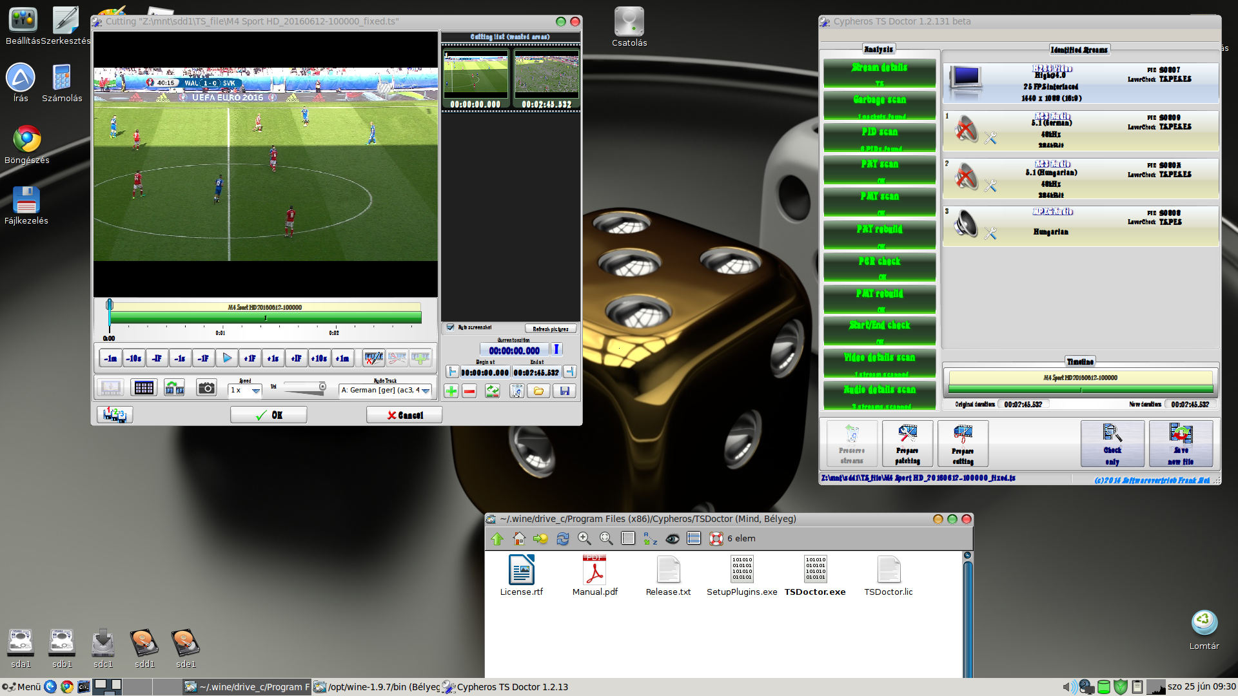Select the TSDoctor.exe file
This screenshot has height=696, width=1238.
click(x=815, y=575)
